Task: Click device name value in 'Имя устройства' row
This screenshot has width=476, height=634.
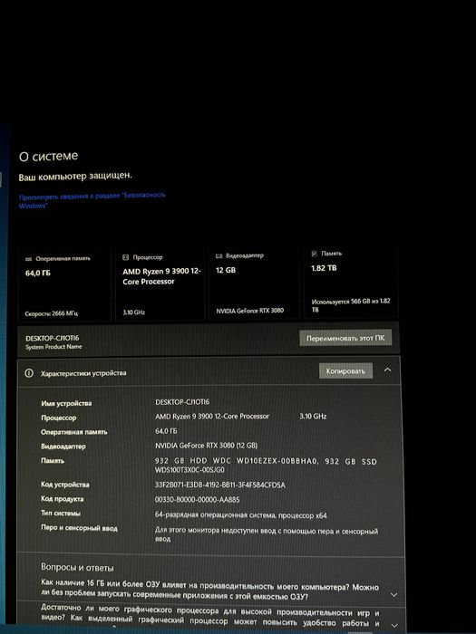Action: point(182,402)
